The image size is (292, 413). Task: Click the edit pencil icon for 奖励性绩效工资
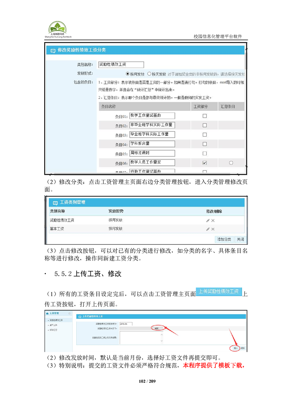pyautogui.click(x=208, y=220)
